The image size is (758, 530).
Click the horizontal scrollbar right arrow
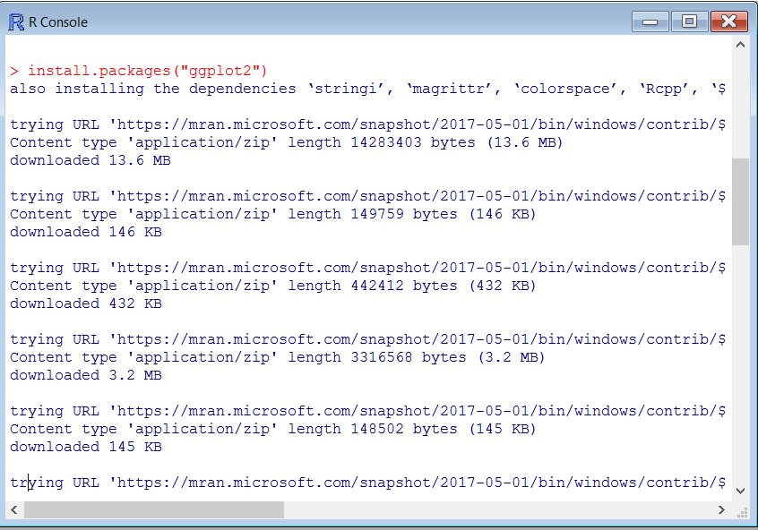click(x=722, y=509)
